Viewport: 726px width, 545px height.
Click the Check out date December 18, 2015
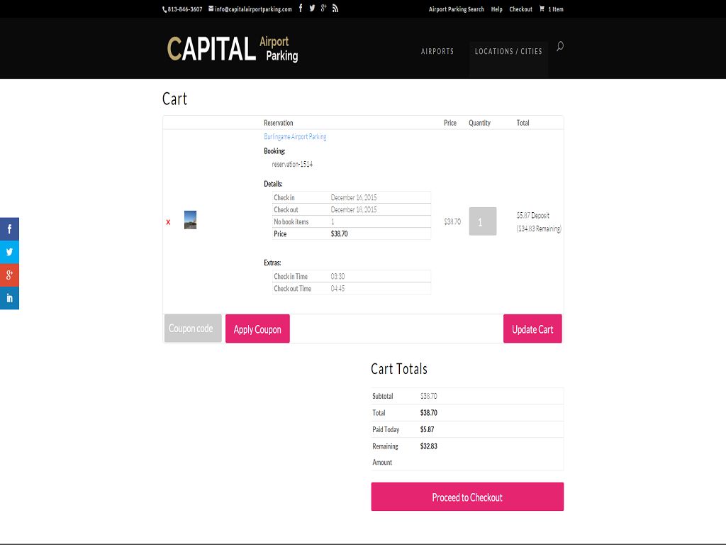(x=354, y=209)
